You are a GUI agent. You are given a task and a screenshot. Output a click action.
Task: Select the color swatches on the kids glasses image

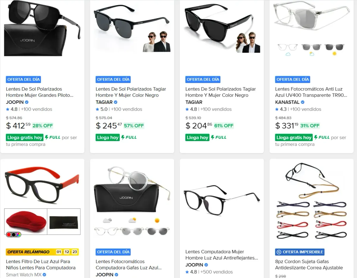tap(14, 235)
